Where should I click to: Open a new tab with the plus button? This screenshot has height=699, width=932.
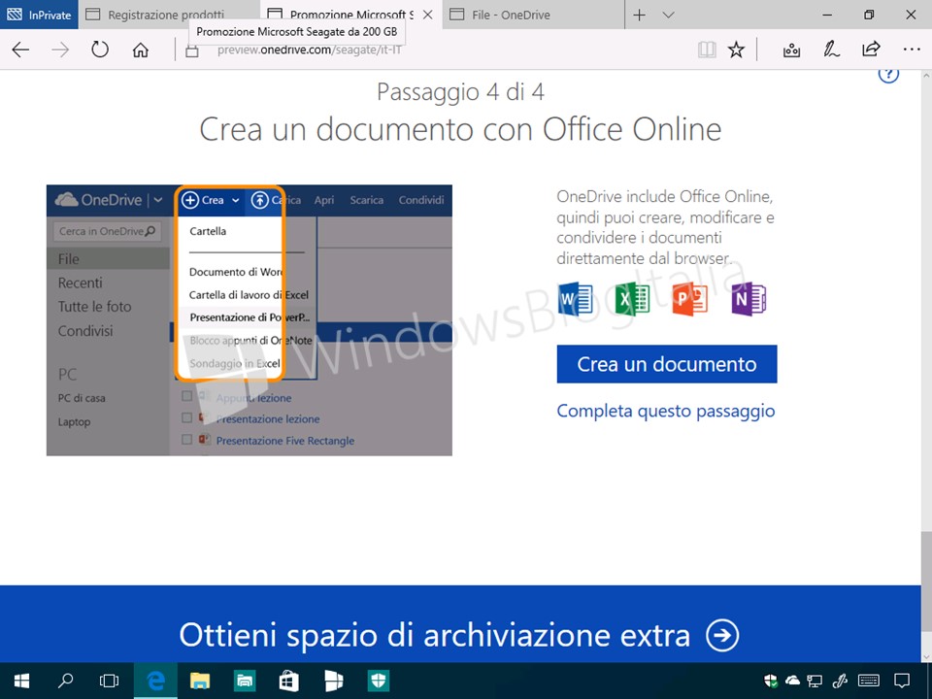point(640,15)
